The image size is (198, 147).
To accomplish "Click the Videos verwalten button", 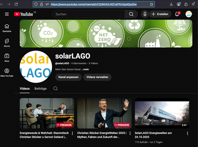I will (97, 77).
